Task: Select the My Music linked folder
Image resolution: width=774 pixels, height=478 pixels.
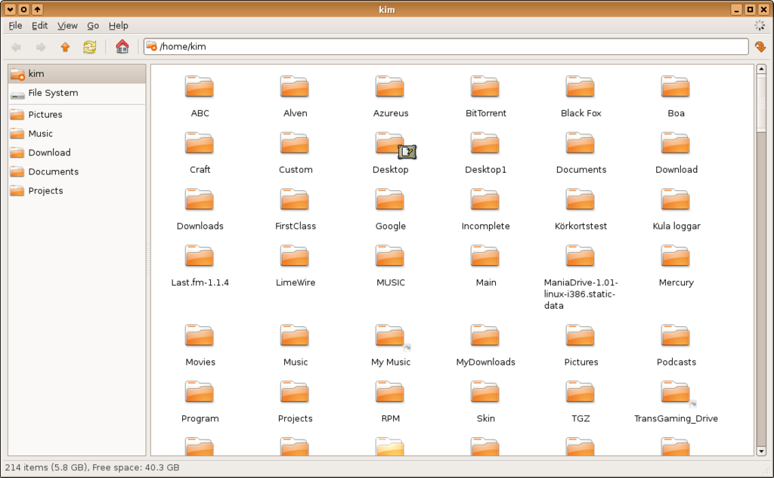Action: pyautogui.click(x=390, y=337)
